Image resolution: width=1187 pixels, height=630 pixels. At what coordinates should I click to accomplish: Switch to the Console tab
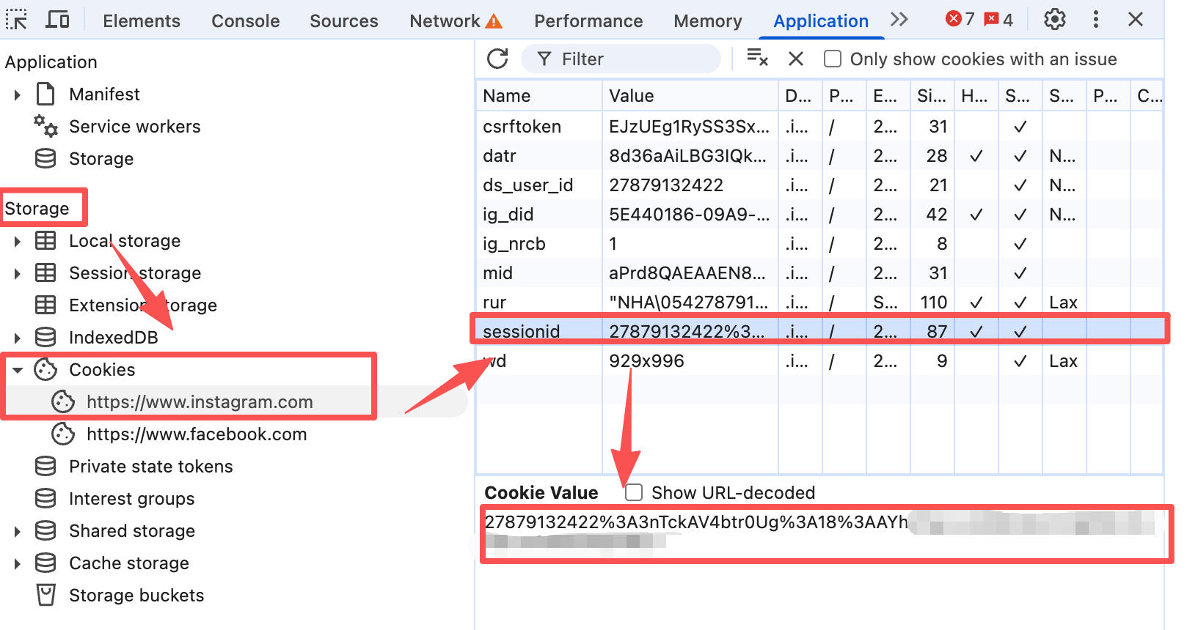pyautogui.click(x=245, y=21)
